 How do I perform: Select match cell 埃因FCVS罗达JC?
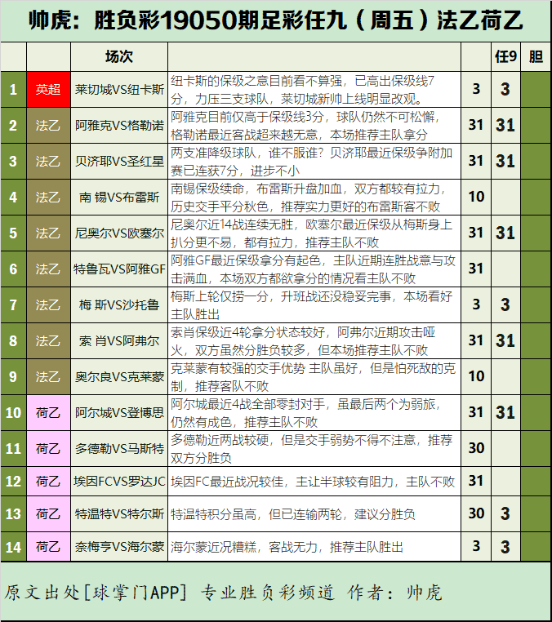[119, 481]
